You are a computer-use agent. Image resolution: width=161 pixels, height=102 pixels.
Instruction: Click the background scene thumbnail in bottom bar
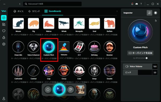(80, 90)
